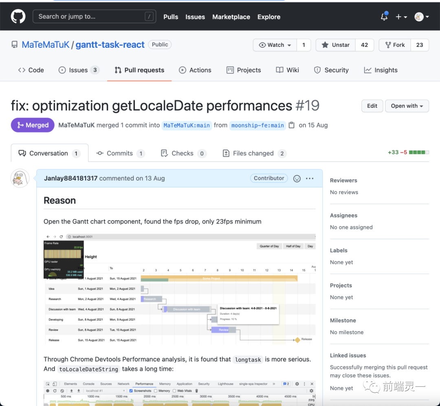The height and width of the screenshot is (406, 440).
Task: Open the Insights tab
Action: (x=381, y=70)
